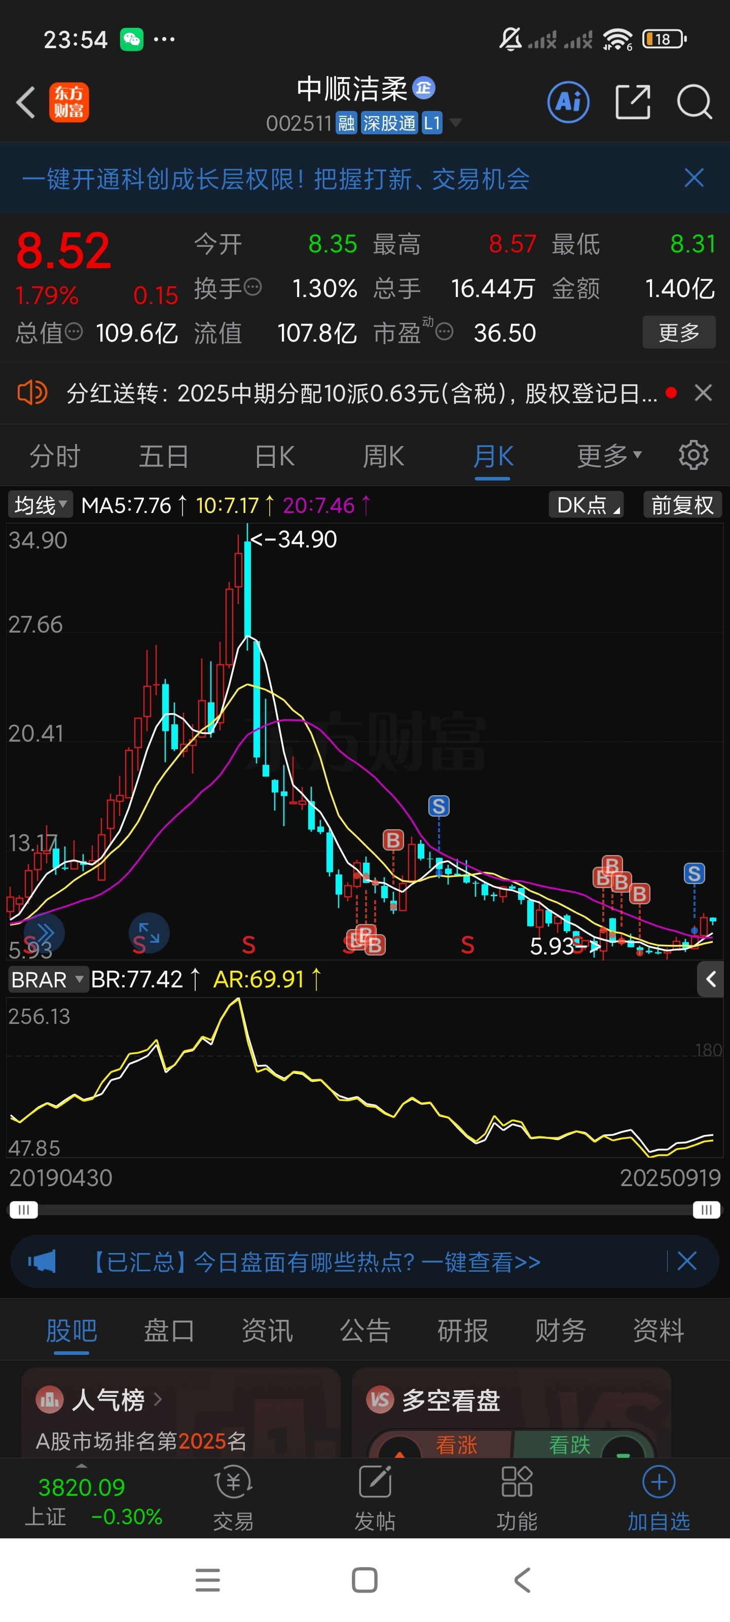Vote 看跌 in 多空看盘

[x=569, y=1445]
